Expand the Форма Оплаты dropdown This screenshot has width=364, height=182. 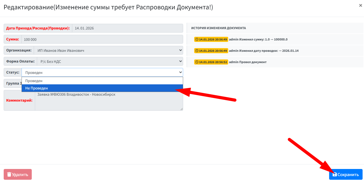[110, 61]
